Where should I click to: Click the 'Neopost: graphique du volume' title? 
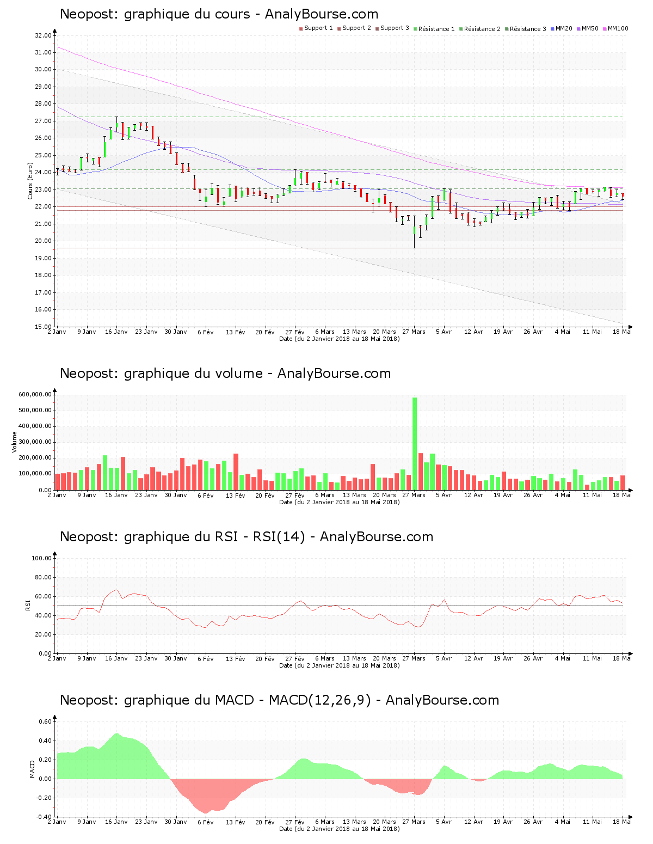225,374
